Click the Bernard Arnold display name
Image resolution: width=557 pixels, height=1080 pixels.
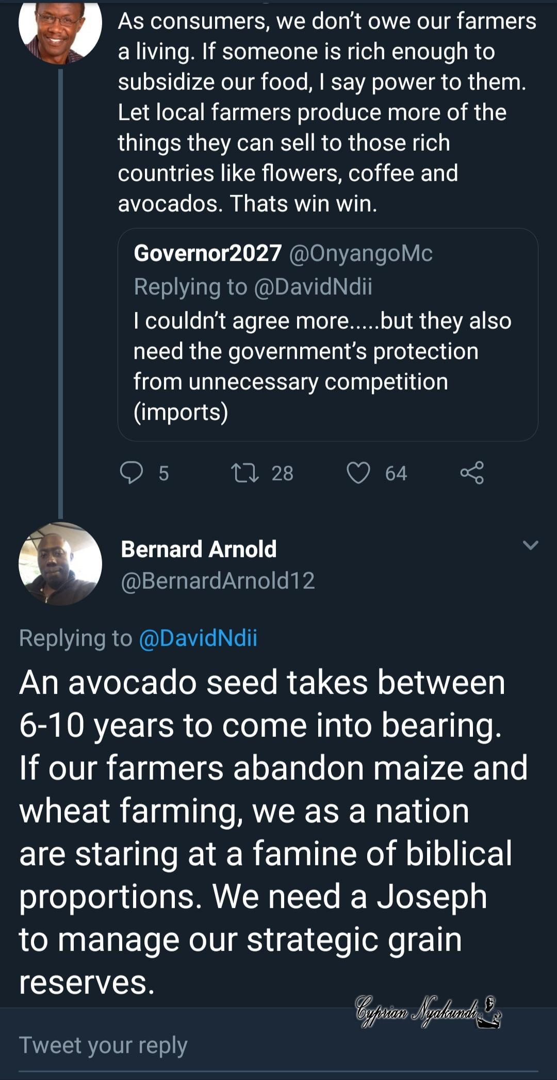199,549
